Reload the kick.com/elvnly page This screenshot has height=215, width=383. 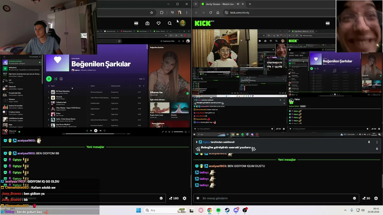tap(211, 13)
